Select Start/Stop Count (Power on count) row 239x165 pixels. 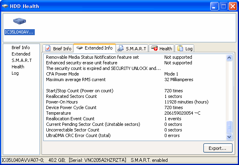pyautogui.click(x=135, y=91)
